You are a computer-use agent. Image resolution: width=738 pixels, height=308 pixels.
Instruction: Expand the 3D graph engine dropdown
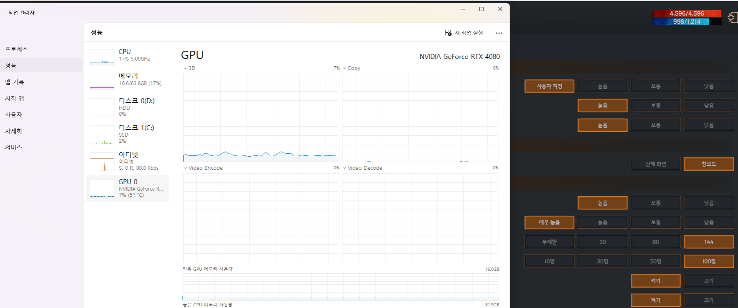(185, 68)
